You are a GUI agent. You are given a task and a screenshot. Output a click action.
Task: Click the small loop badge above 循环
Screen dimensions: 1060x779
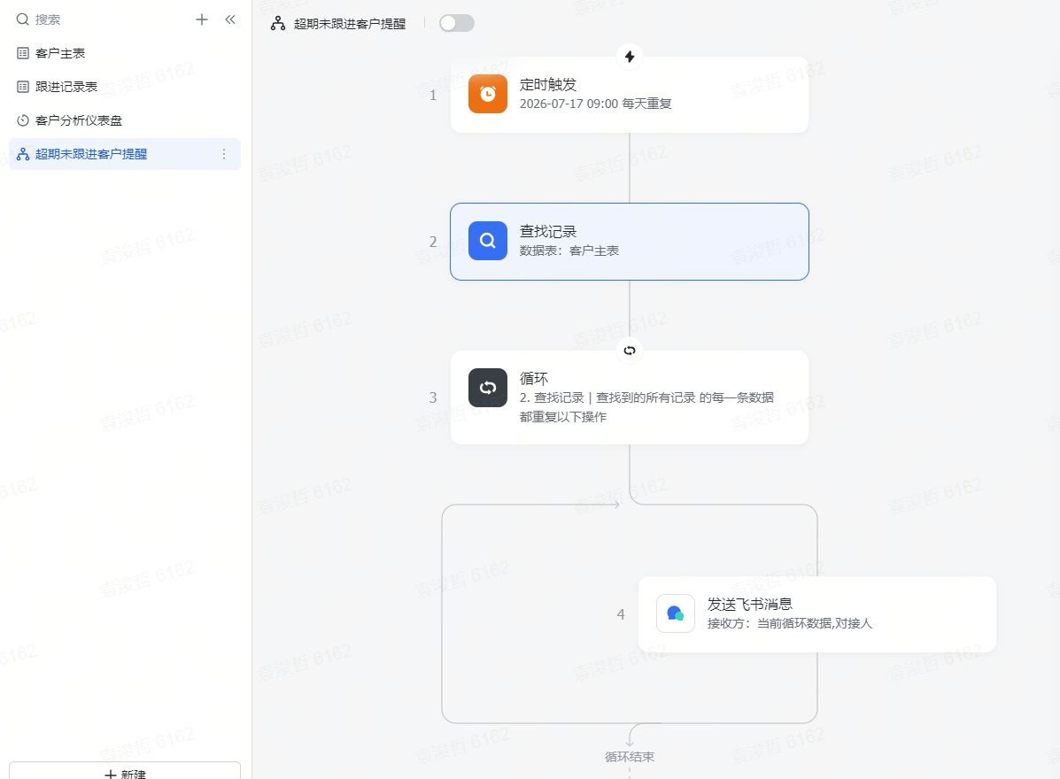coord(630,351)
